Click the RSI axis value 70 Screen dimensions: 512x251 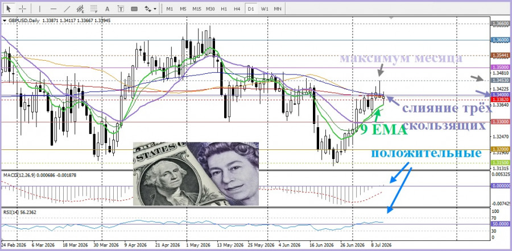pos(494,217)
